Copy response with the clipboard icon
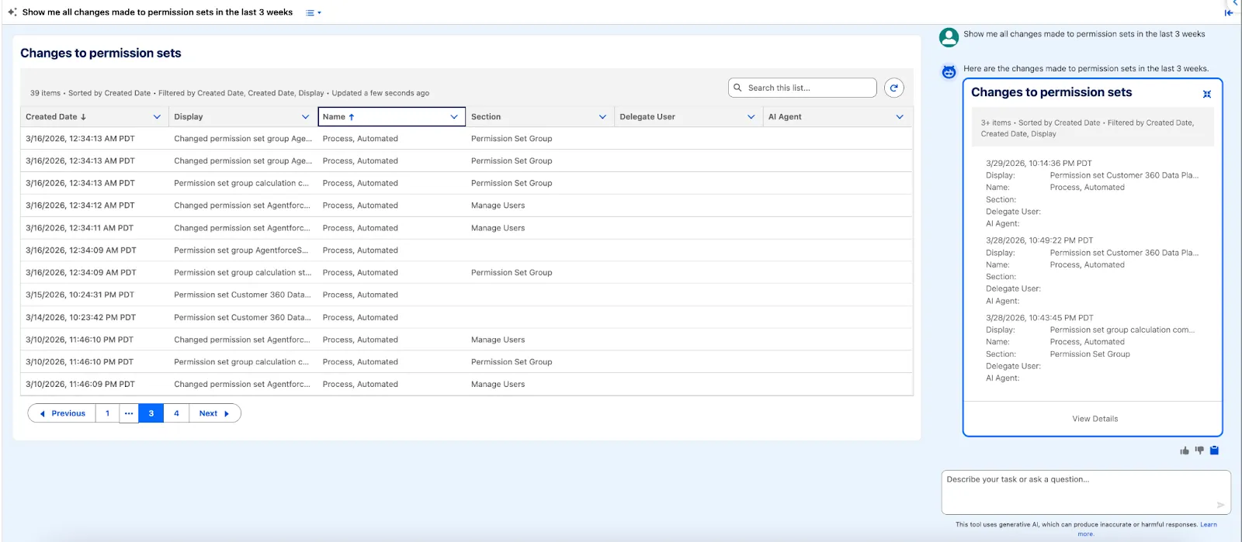The height and width of the screenshot is (542, 1242). pyautogui.click(x=1215, y=451)
